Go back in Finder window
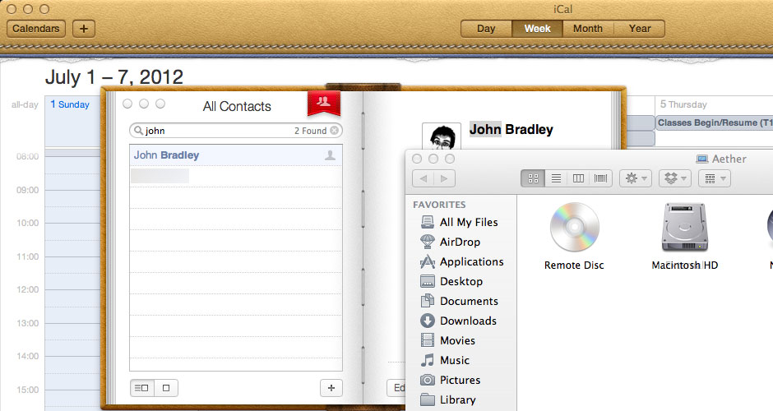773x411 pixels. coord(424,178)
